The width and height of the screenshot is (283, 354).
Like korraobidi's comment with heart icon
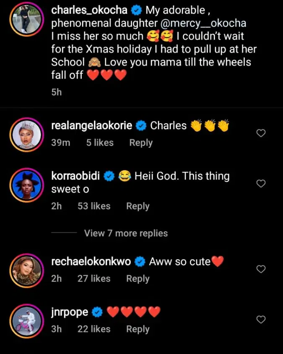pos(261,184)
